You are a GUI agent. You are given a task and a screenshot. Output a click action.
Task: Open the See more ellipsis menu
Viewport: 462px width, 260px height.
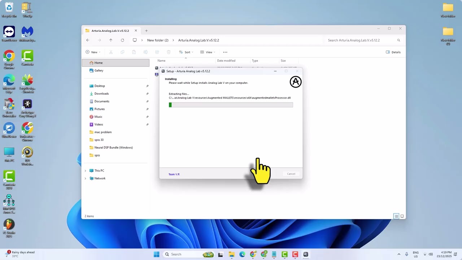click(225, 52)
